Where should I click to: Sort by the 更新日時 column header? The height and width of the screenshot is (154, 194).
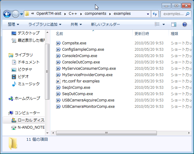[142, 34]
